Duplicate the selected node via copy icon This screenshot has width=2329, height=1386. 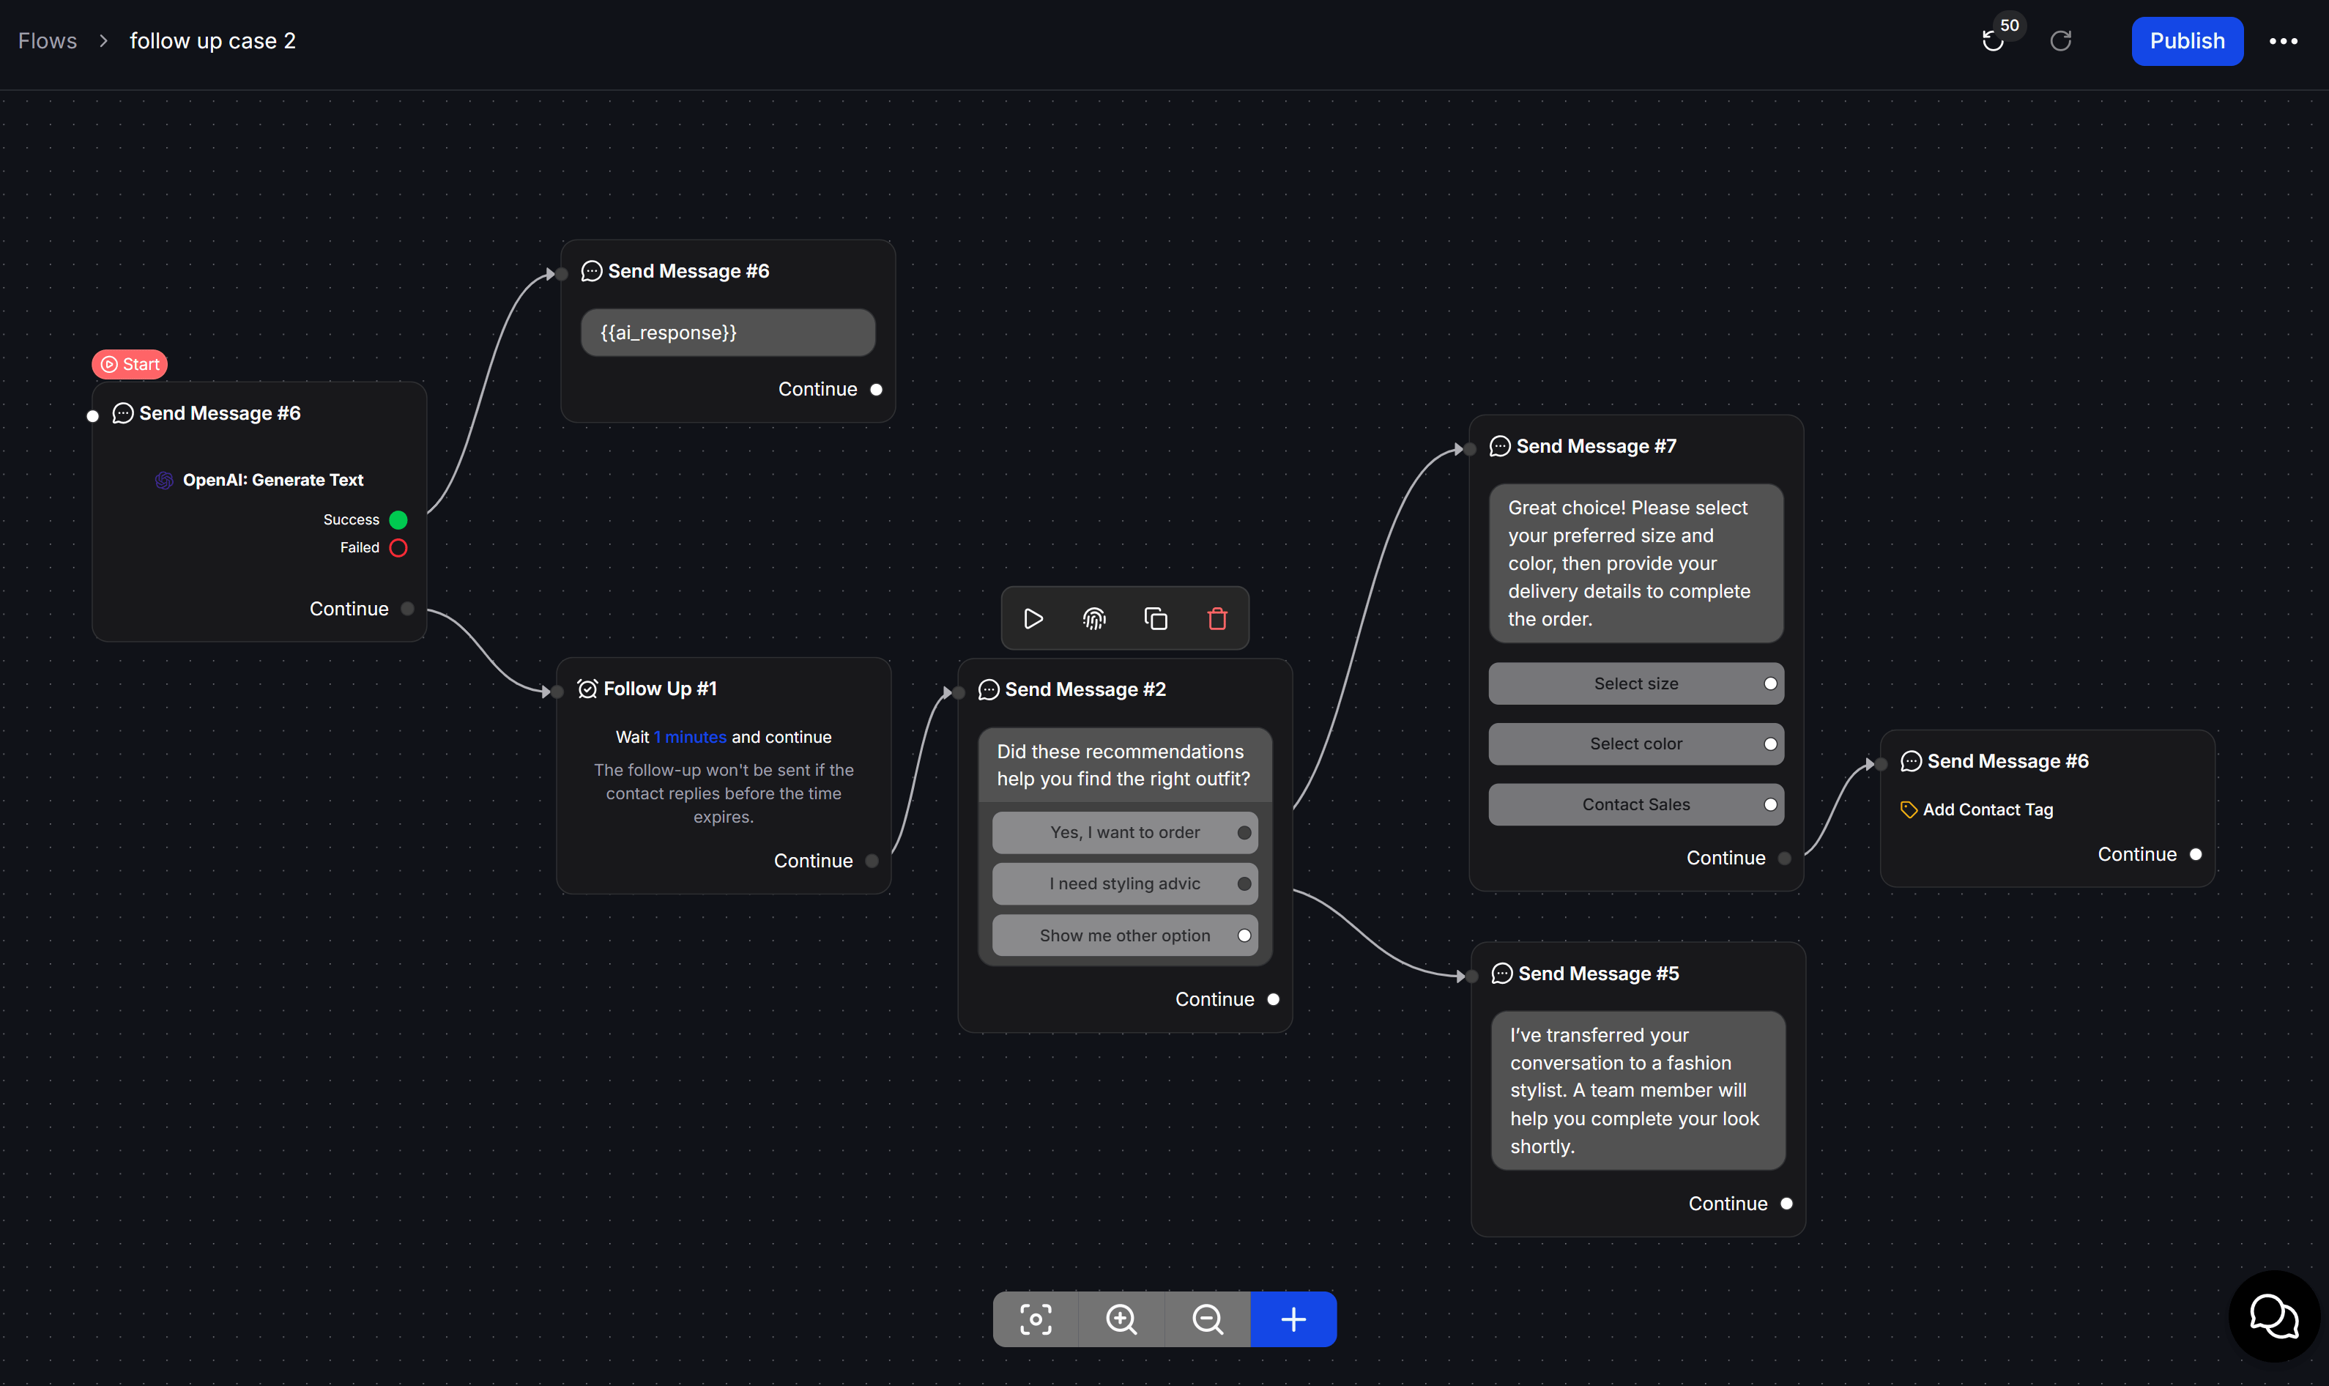click(x=1156, y=618)
